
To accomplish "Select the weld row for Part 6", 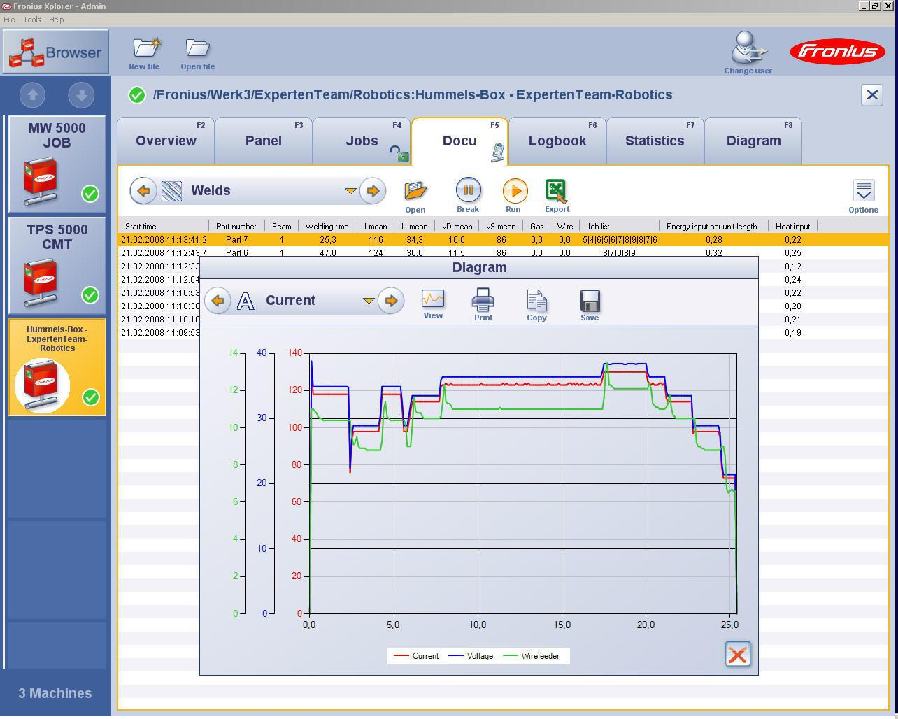I will pos(504,252).
